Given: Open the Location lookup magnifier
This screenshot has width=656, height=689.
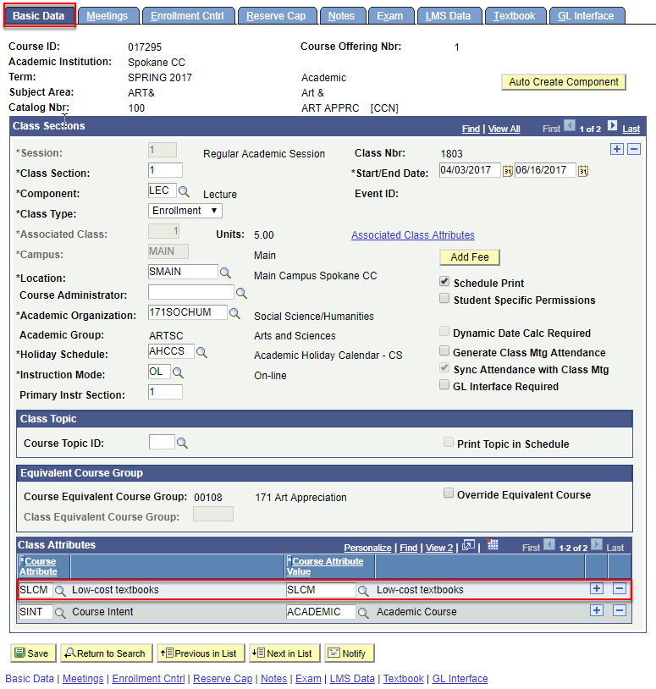Looking at the screenshot, I should (x=225, y=273).
